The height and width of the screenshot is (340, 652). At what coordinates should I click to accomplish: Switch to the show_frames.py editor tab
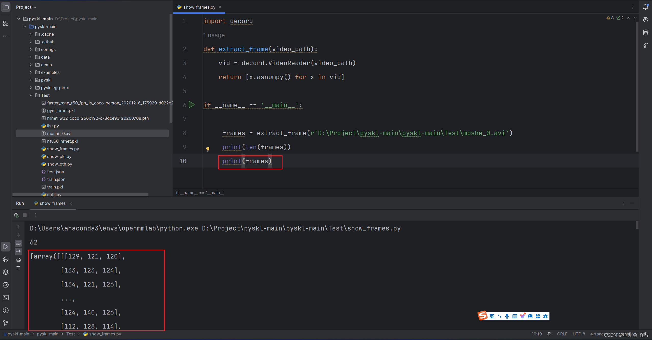coord(199,7)
